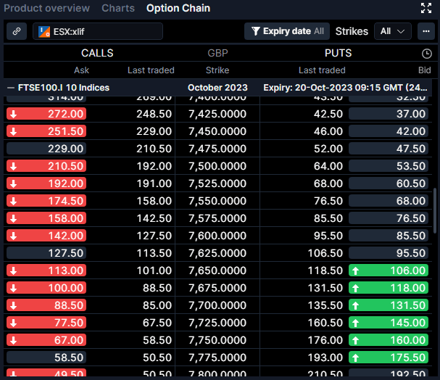Click the Strike column header
The width and height of the screenshot is (440, 380).
pos(217,70)
